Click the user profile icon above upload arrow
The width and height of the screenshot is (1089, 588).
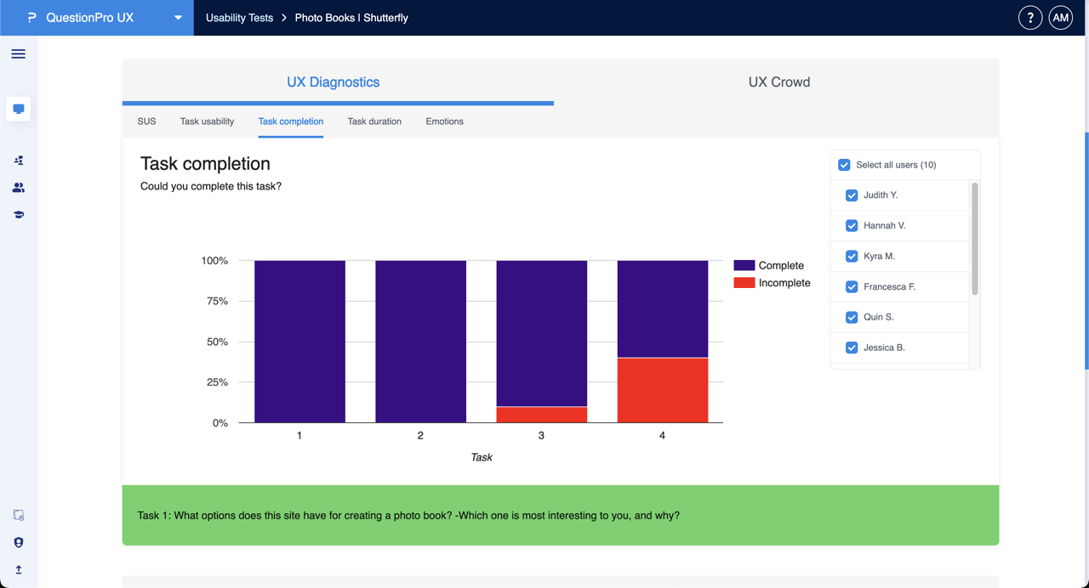click(18, 542)
